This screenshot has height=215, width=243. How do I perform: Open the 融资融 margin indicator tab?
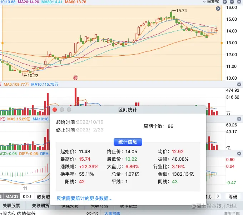(43, 196)
